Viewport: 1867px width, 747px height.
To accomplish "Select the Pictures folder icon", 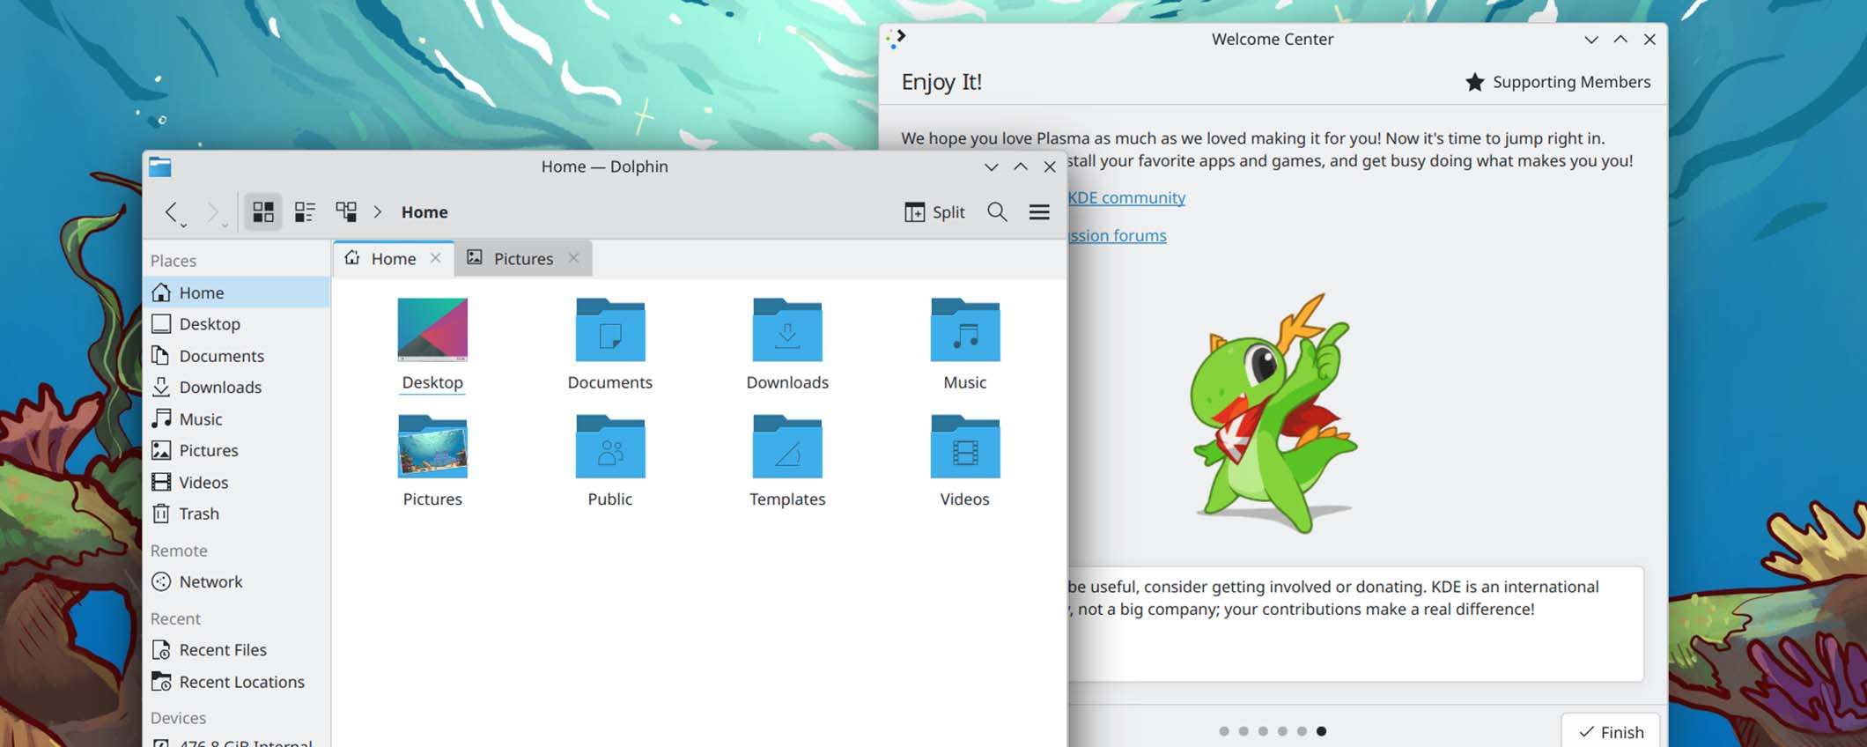I will (x=432, y=447).
